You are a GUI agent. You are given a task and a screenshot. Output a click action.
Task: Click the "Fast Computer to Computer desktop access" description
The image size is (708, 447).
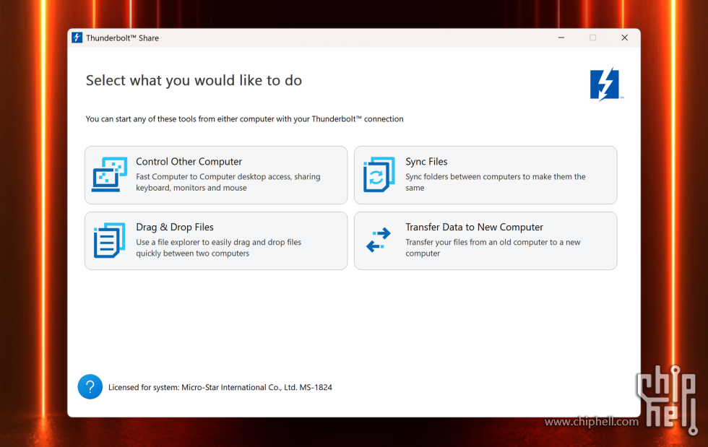coord(228,182)
